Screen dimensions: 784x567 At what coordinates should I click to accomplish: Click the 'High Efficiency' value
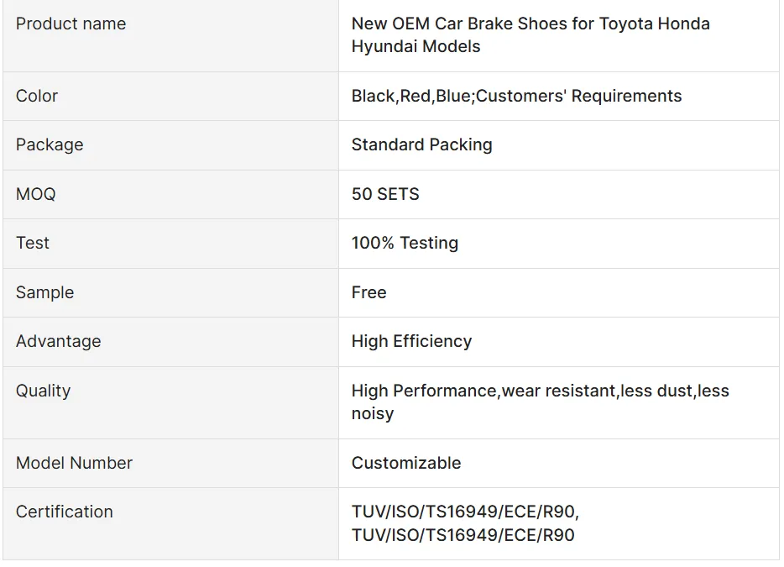(x=411, y=341)
